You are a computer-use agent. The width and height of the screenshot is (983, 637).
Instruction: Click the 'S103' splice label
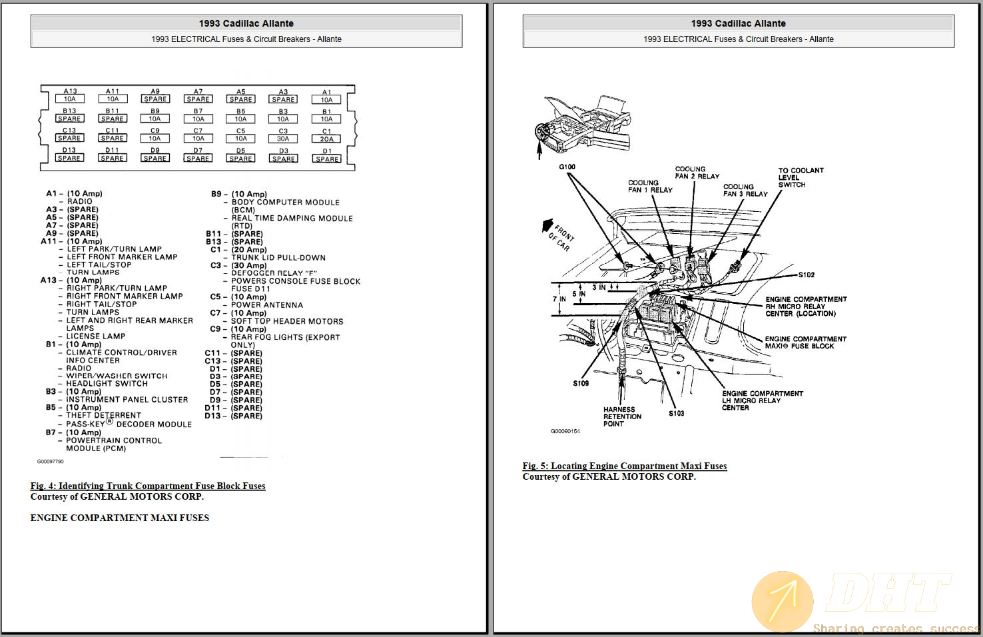677,414
